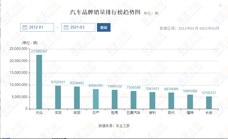
Task: Click the 20,000,000 y-axis label
Action: pyautogui.click(x=18, y=61)
